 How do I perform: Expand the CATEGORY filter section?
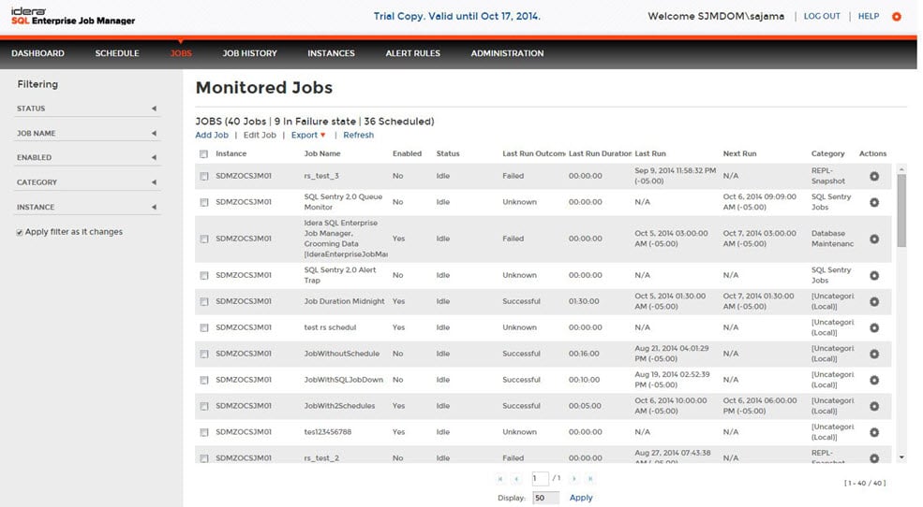[x=154, y=182]
